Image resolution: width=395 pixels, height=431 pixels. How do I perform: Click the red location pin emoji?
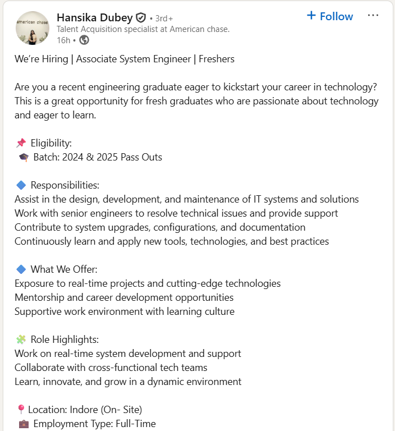(21, 410)
